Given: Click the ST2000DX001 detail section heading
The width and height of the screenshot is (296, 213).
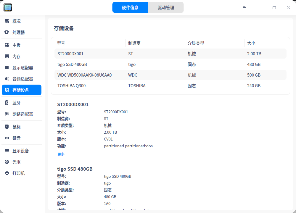Looking at the screenshot, I should pyautogui.click(x=73, y=104).
